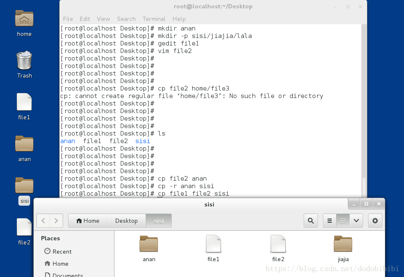Screen dimensions: 404x277
Task: Click the terminal title bar 'root@localhost:~/Desktop'
Action: click(213, 7)
